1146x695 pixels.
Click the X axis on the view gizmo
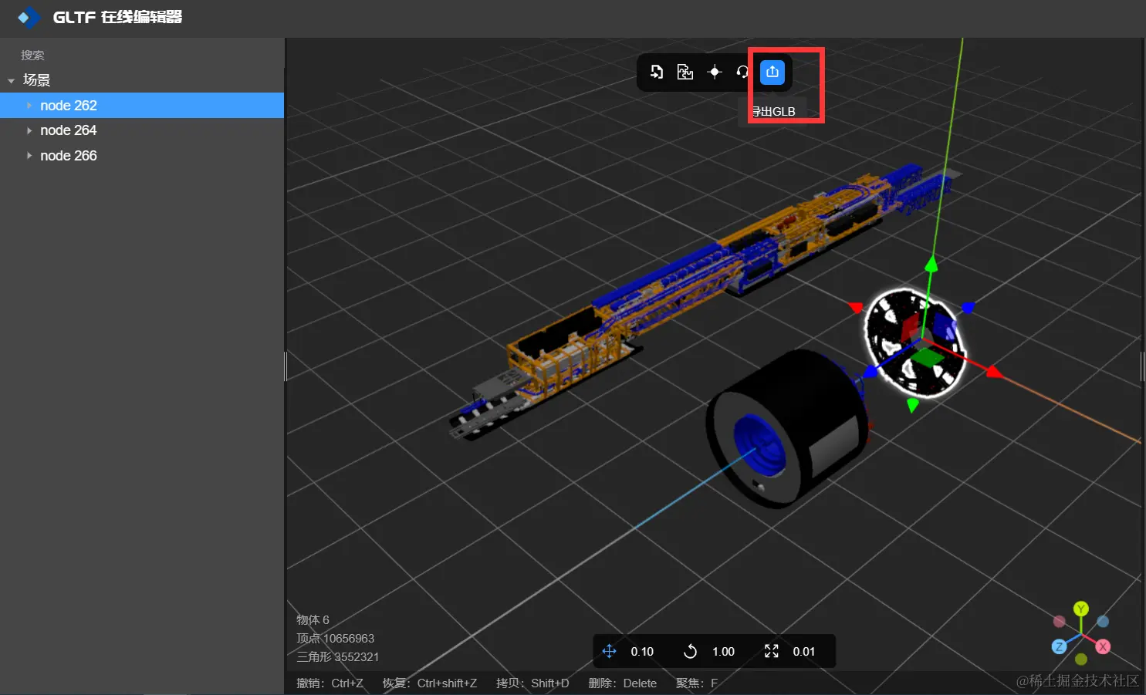(1103, 646)
